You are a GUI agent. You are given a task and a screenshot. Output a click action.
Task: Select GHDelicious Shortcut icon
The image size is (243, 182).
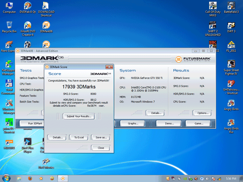click(x=231, y=87)
